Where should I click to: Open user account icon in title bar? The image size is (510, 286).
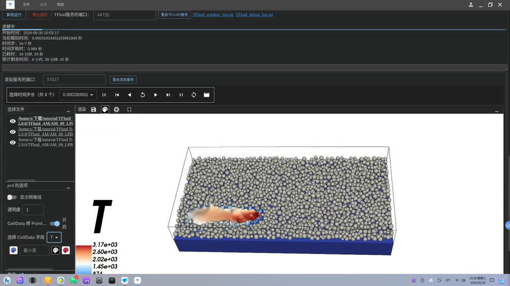471,5
